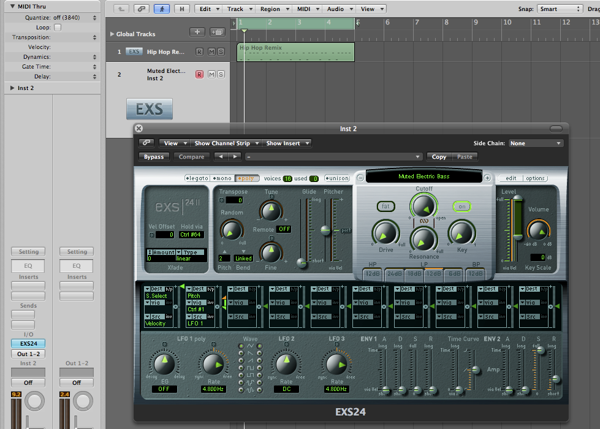The height and width of the screenshot is (429, 600).
Task: Open the Side Chain None dropdown
Action: 536,143
